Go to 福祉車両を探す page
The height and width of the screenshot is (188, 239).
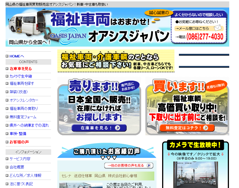pyautogui.click(x=22, y=83)
